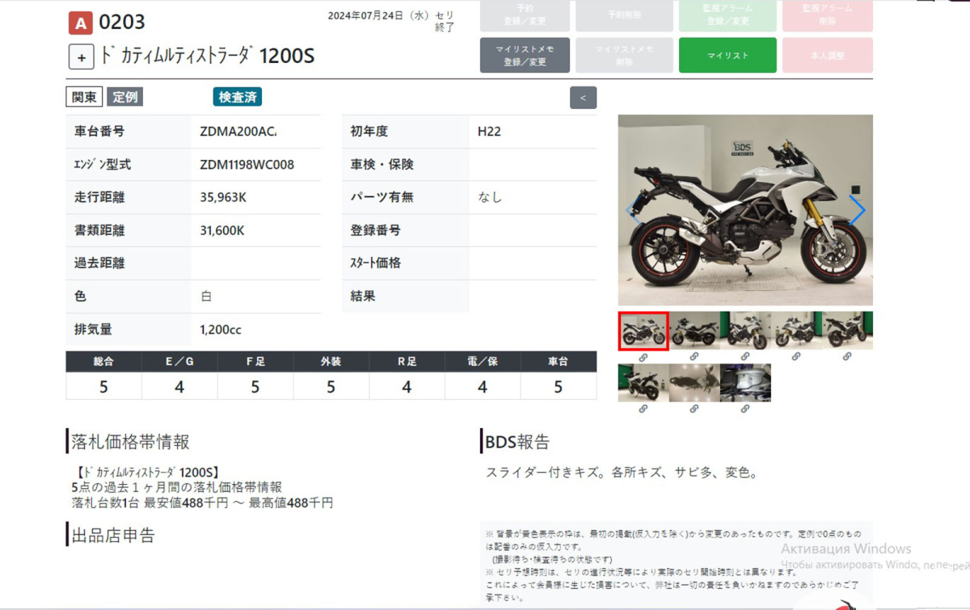This screenshot has height=610, width=970.
Task: Show next photo with the right blue arrow
Action: [x=857, y=210]
